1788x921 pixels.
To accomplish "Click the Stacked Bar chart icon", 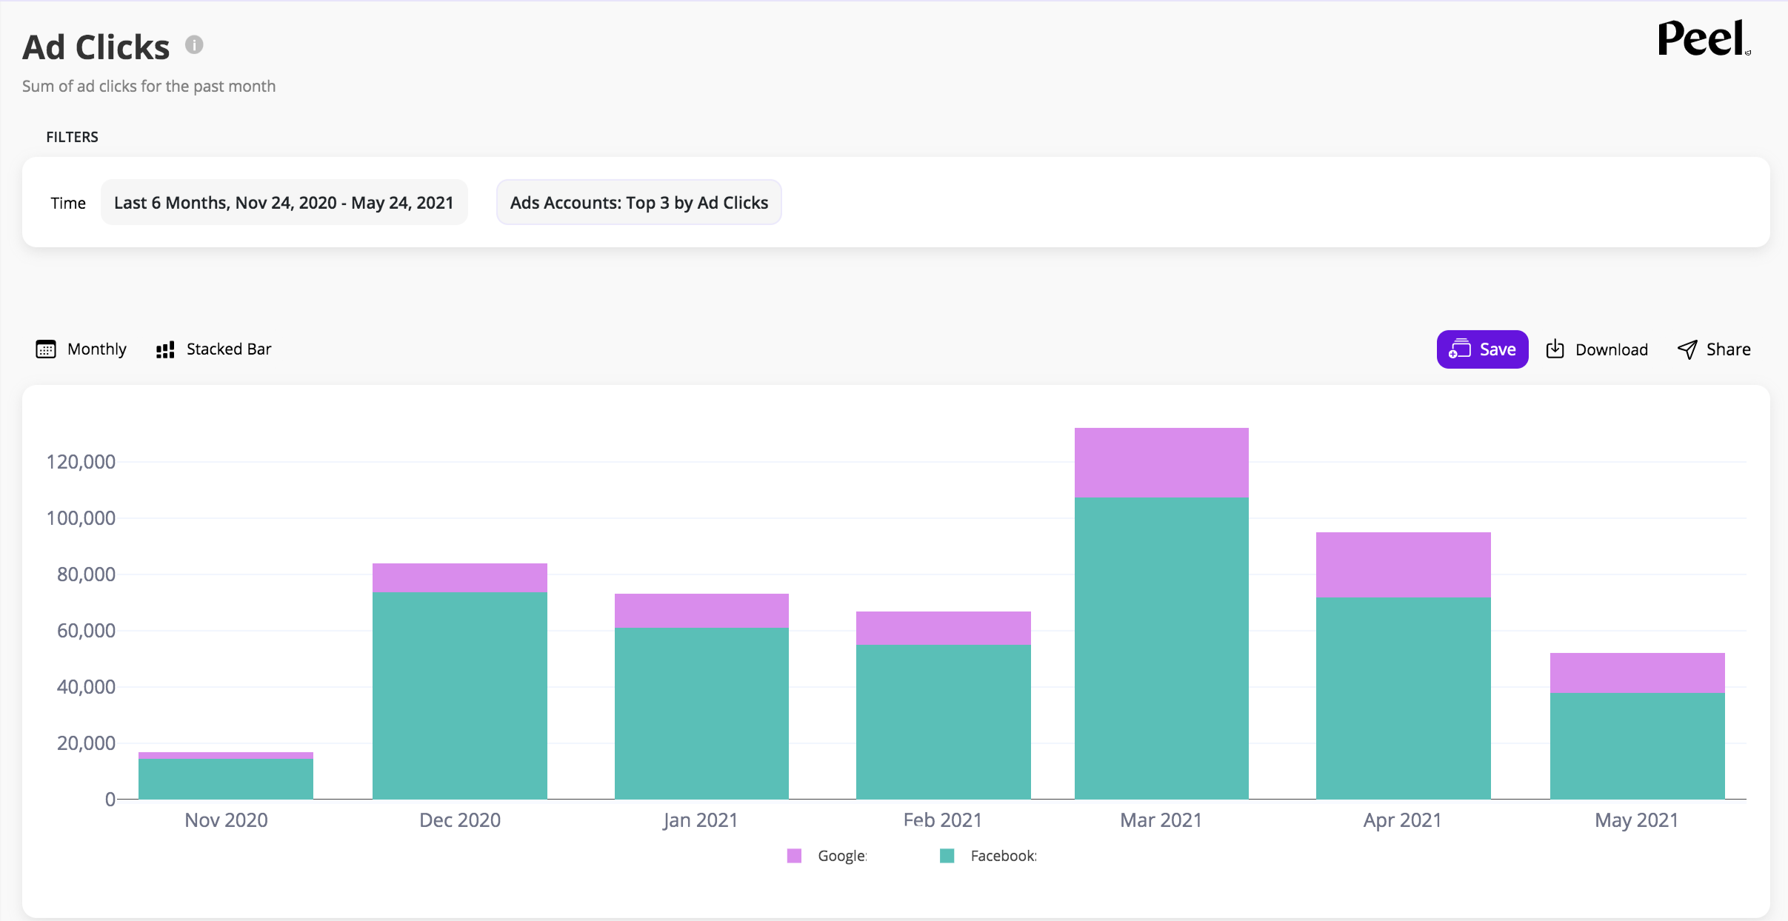I will [x=165, y=349].
